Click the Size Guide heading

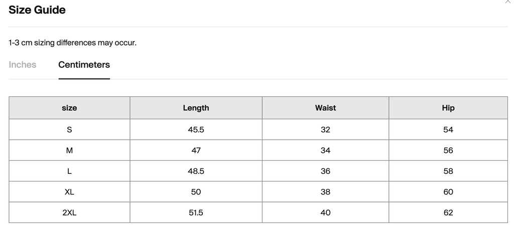click(37, 10)
